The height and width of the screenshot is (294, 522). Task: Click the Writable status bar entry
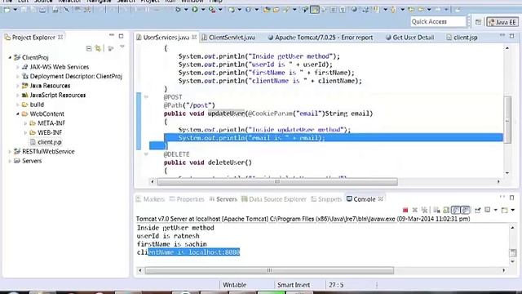[235, 285]
